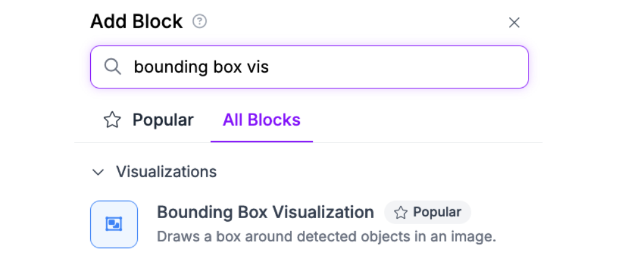Click the star inside the Popular badge
Screen dimensions: 617x279
[401, 212]
